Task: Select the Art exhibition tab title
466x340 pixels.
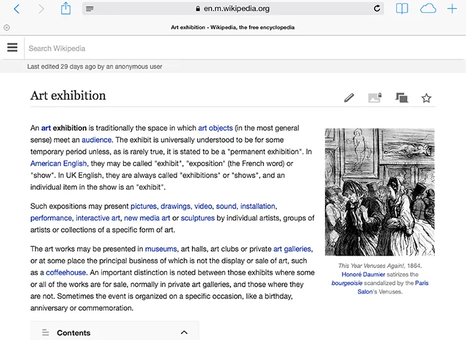Action: tap(233, 27)
